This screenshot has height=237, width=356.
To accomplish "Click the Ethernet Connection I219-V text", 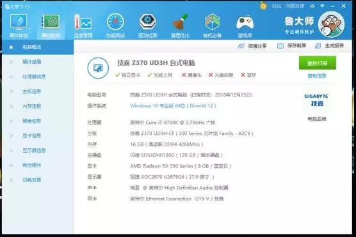I will click(x=177, y=199).
